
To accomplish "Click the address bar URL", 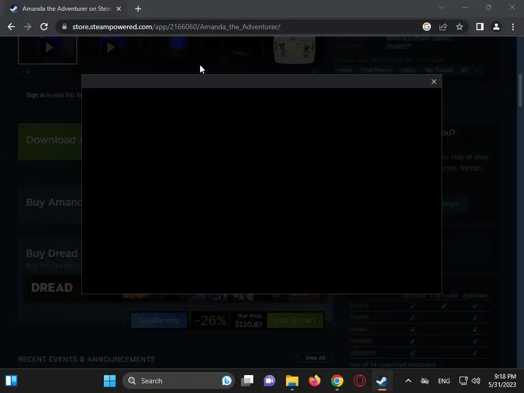I will [176, 27].
